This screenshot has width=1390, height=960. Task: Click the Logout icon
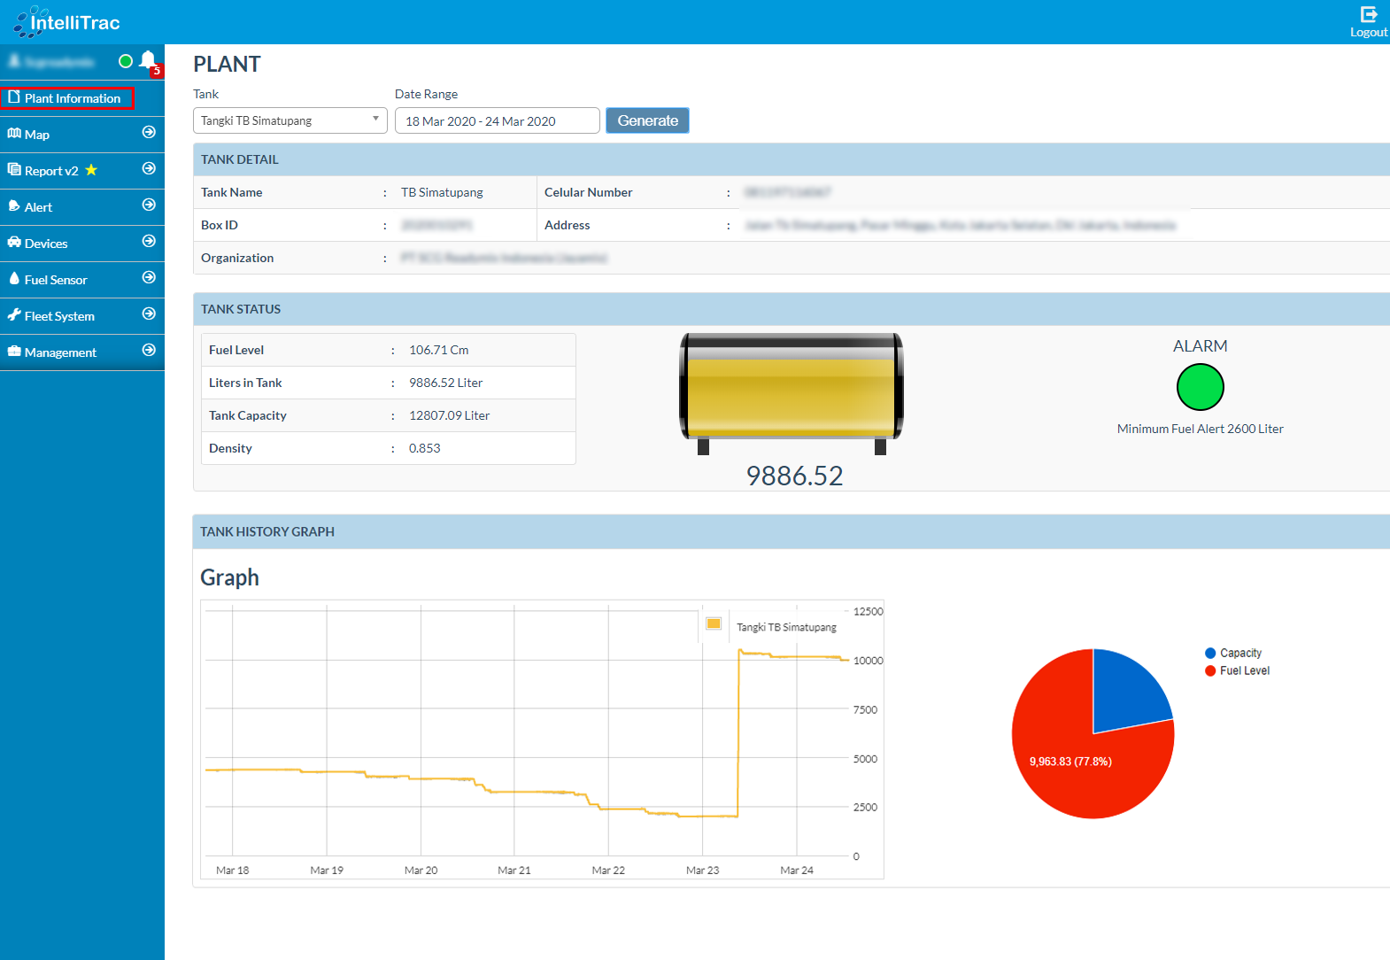[x=1369, y=14]
